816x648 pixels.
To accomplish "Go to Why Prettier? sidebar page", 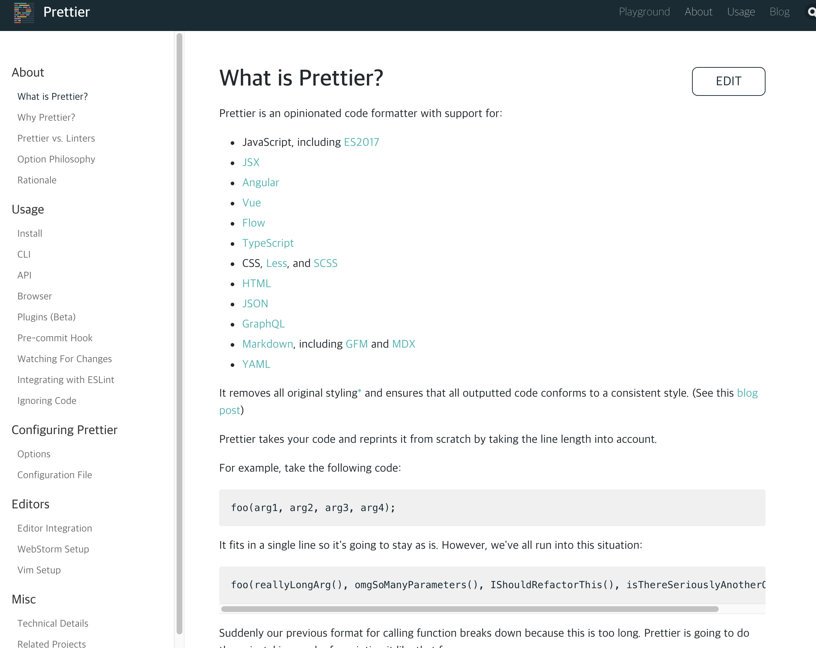I will (x=46, y=117).
